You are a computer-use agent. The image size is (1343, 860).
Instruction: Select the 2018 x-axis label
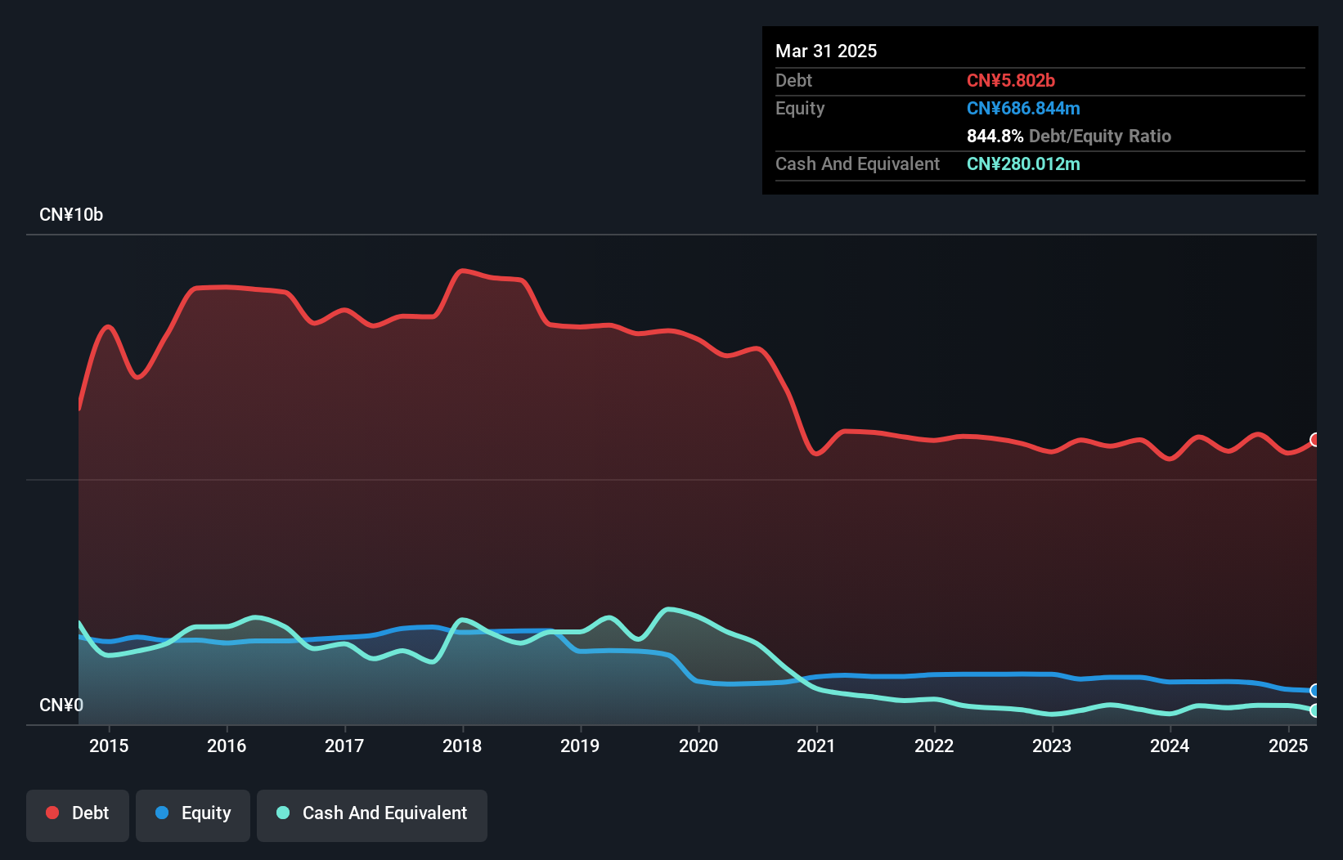coord(462,746)
